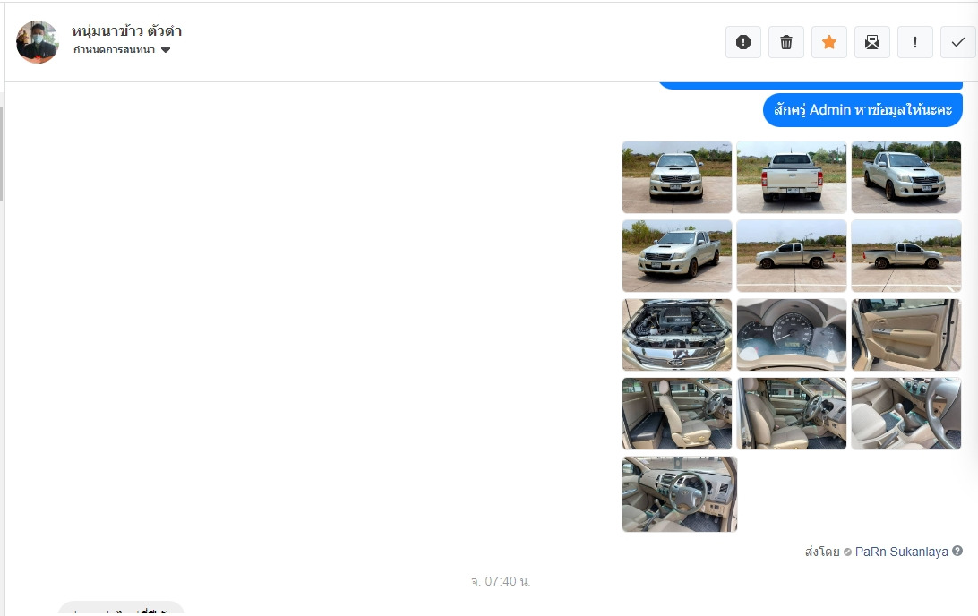Screen dimensions: 978x616
Task: Open middle photo of front seats and steering wheel
Action: coord(792,414)
